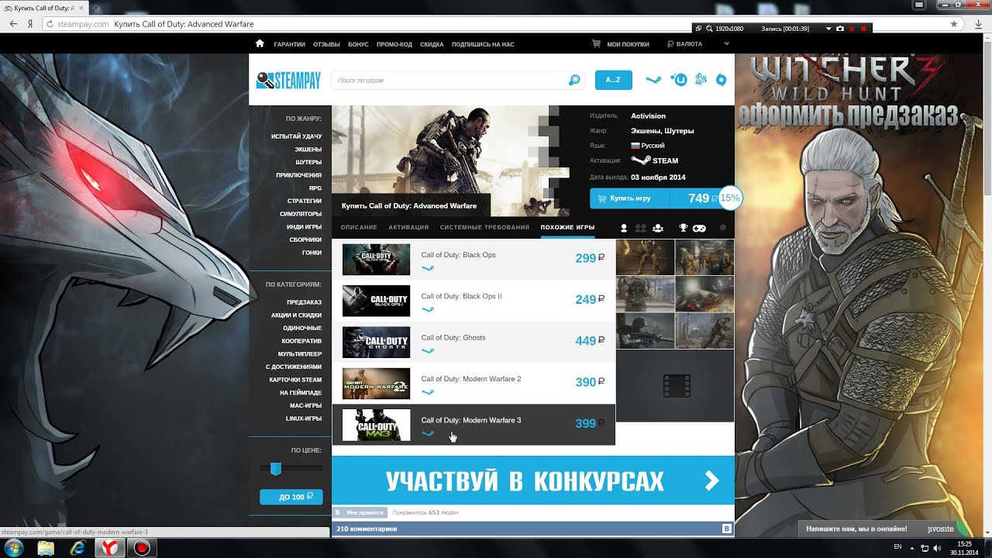Image resolution: width=992 pixels, height=558 pixels.
Task: Click the search magnifier icon
Action: point(574,80)
